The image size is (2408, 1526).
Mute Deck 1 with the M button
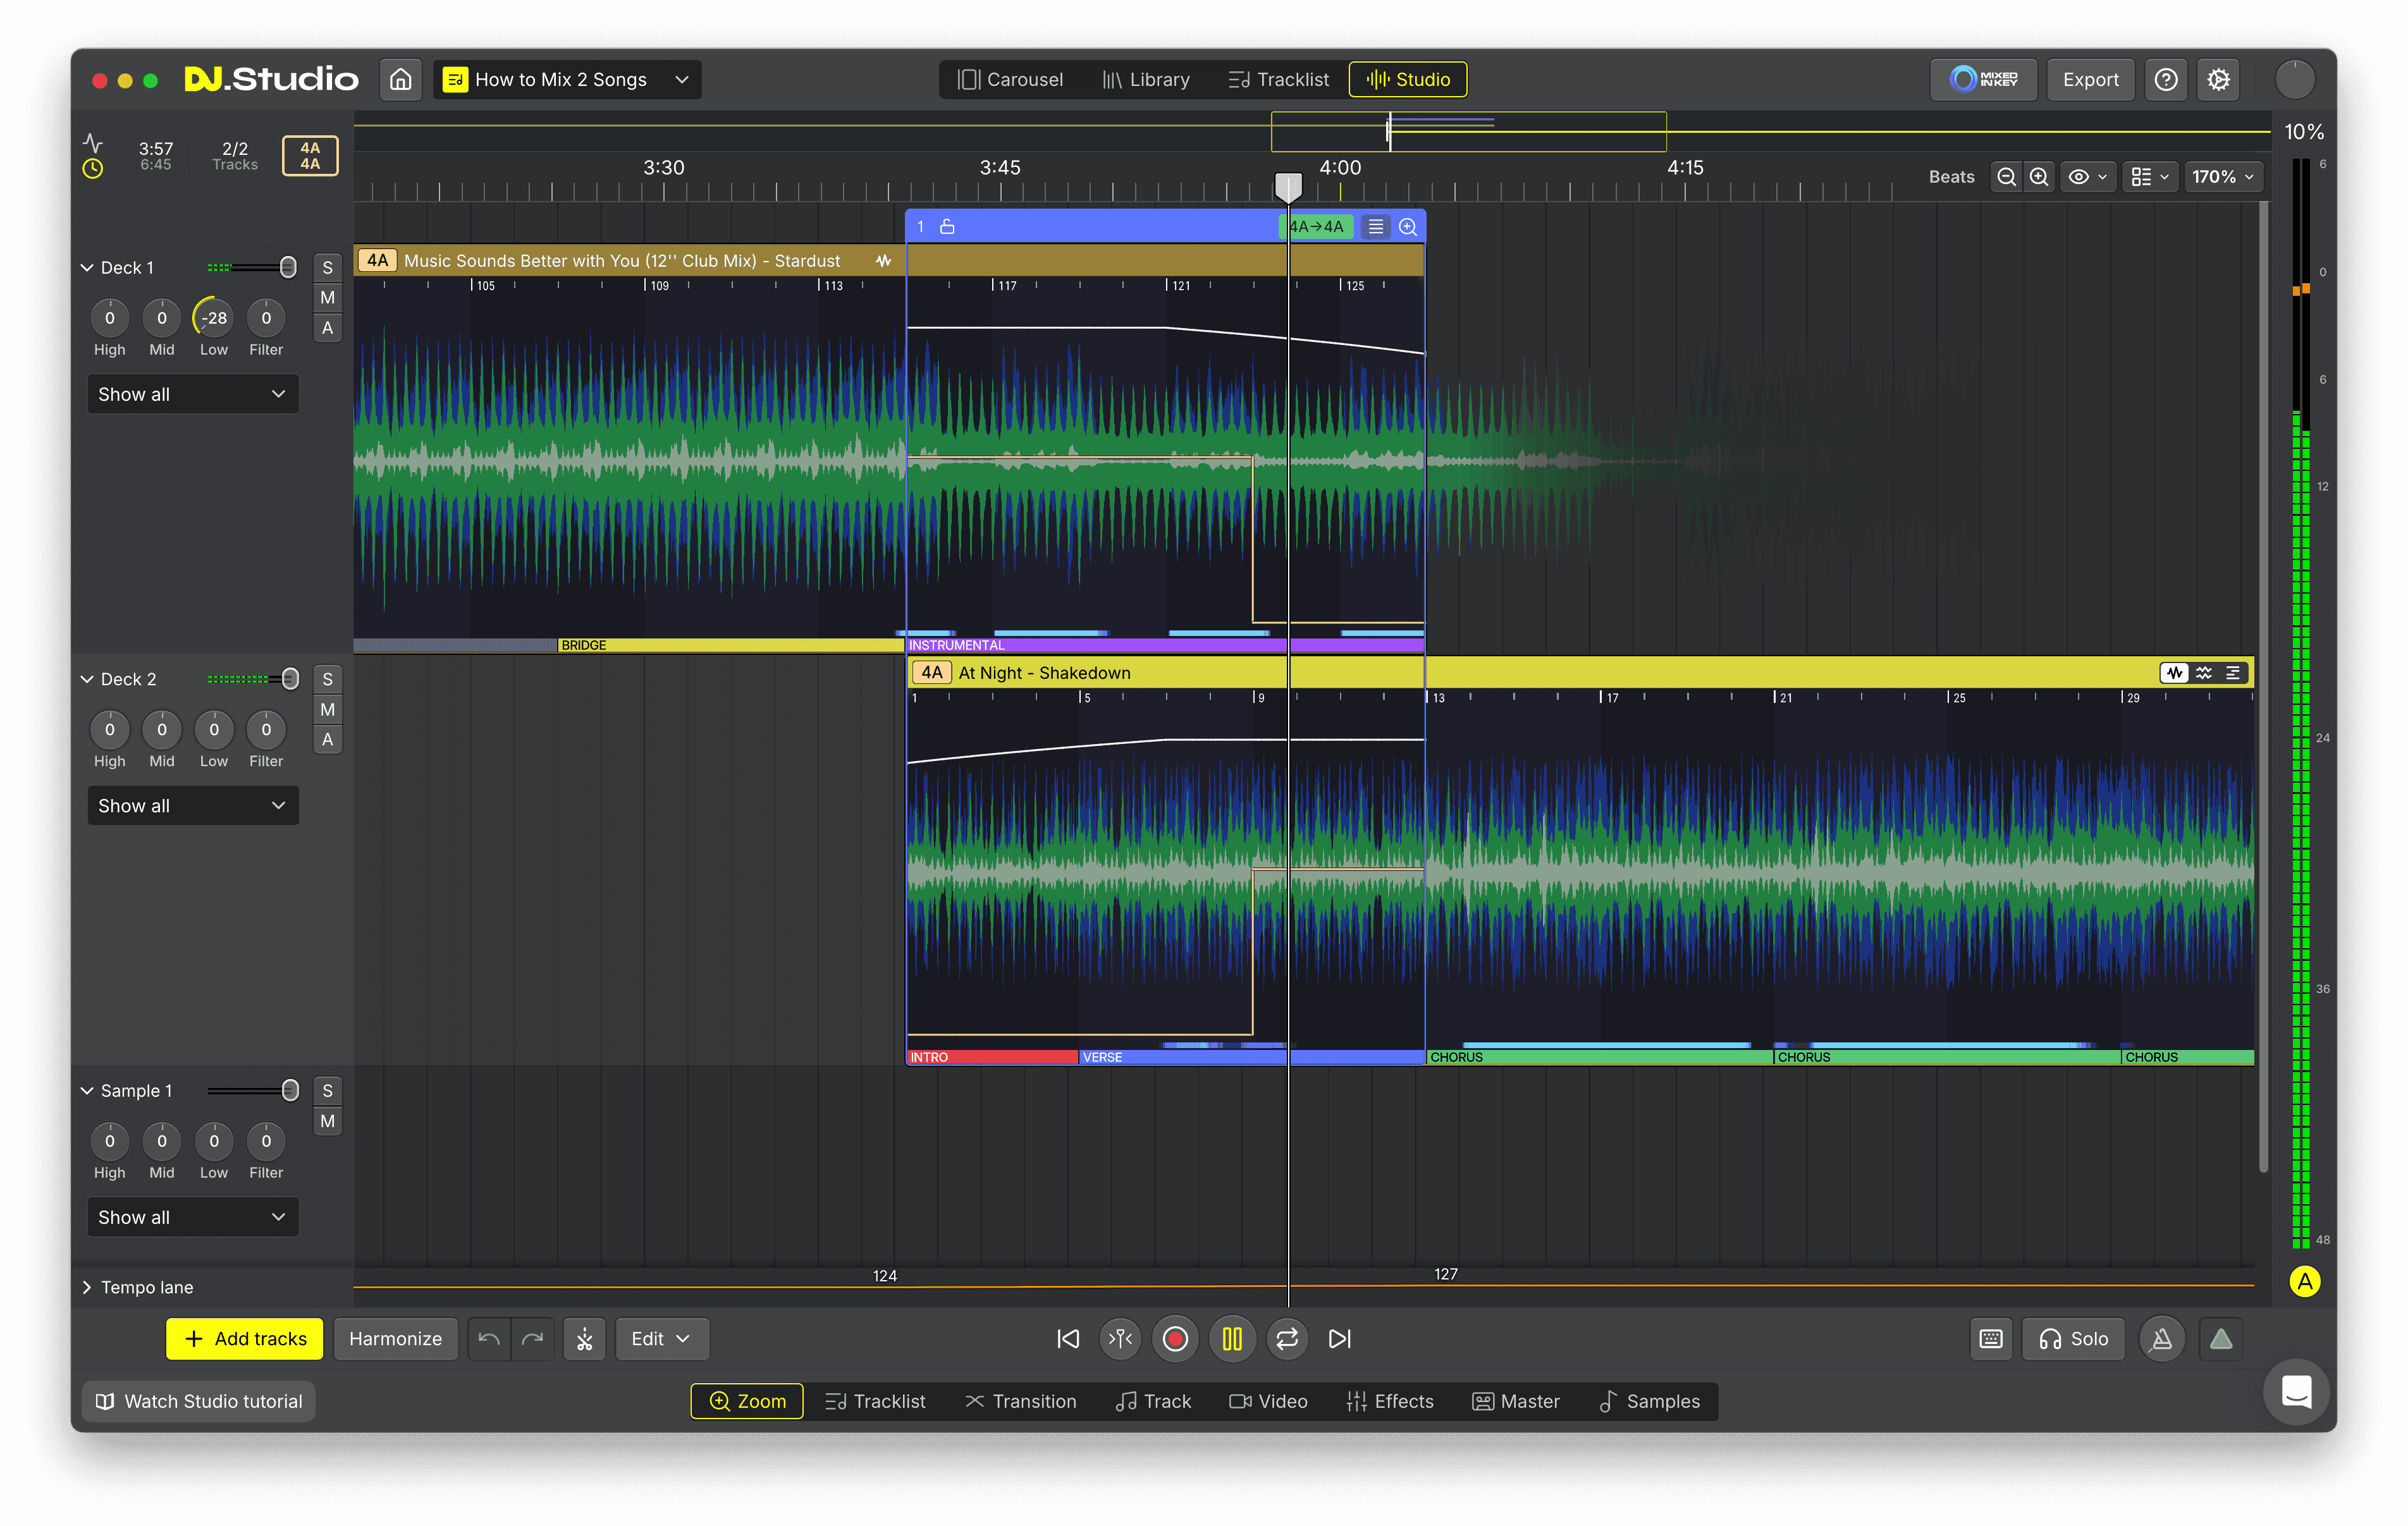tap(327, 297)
